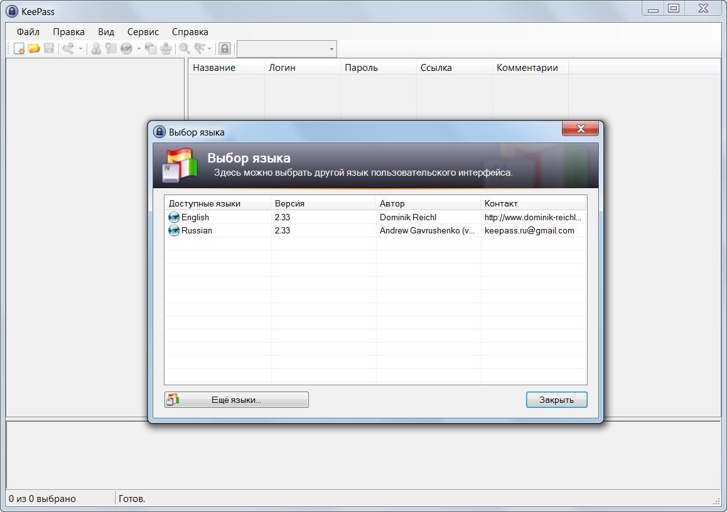Click the globe icon beside English
This screenshot has height=512, width=727.
click(173, 217)
